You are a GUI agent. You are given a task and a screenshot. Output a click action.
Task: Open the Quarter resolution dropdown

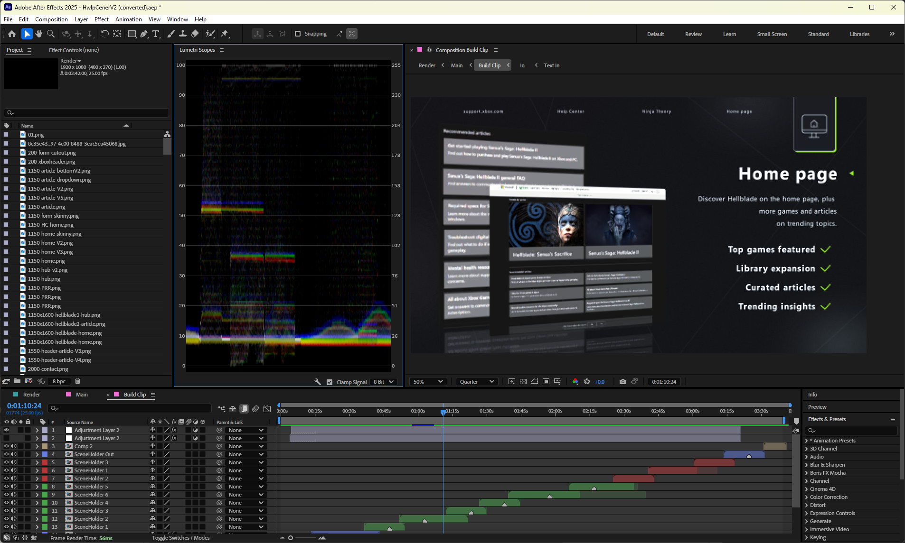477,382
